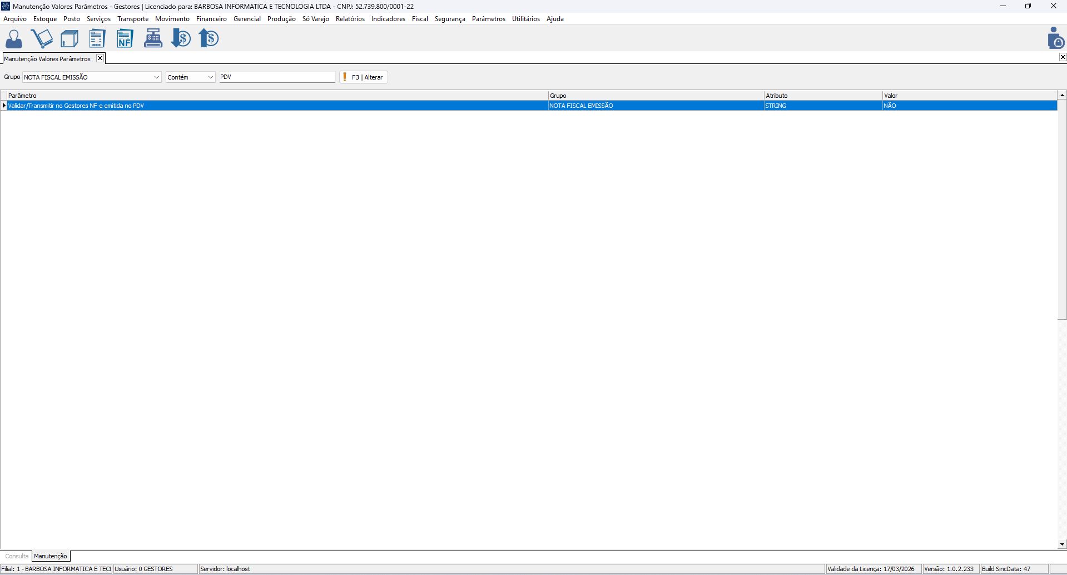The height and width of the screenshot is (575, 1067).
Task: Open the Contém filter condition dropdown
Action: [x=210, y=77]
